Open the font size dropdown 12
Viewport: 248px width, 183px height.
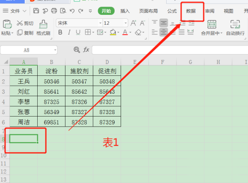click(125, 23)
